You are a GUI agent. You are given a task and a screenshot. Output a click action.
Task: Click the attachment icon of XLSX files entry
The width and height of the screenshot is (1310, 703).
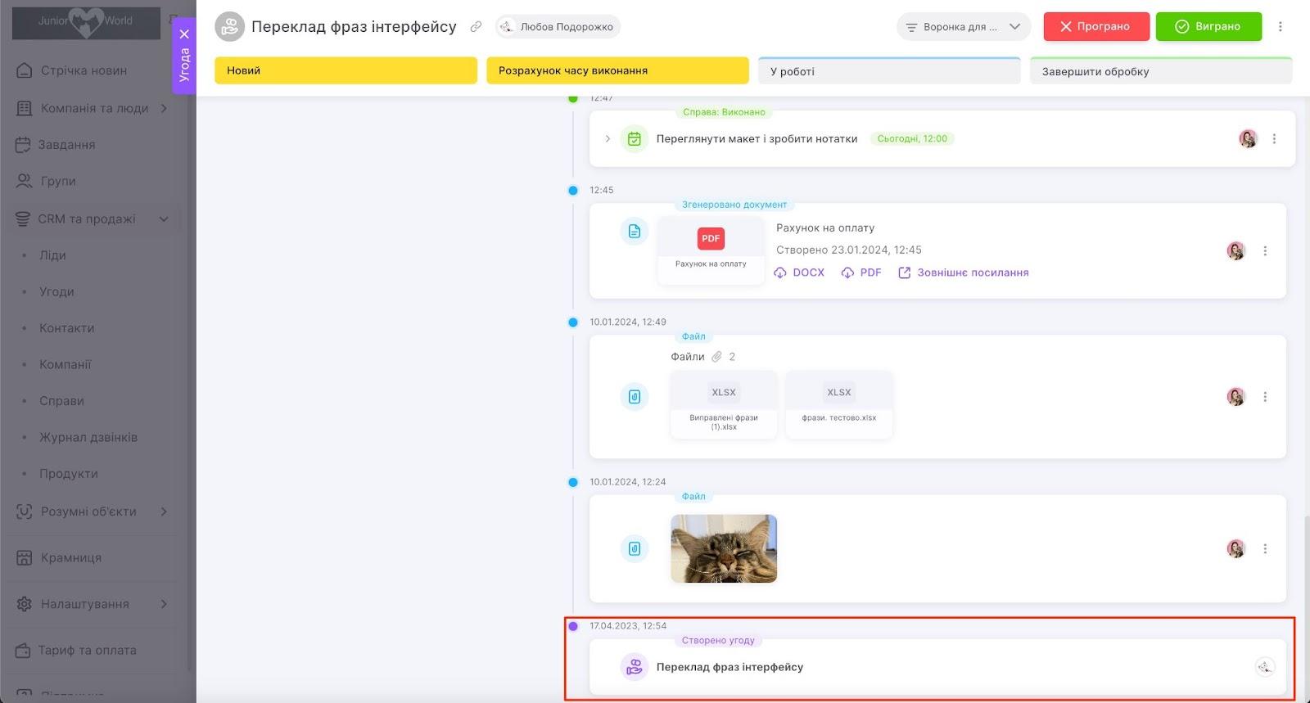[x=634, y=397]
